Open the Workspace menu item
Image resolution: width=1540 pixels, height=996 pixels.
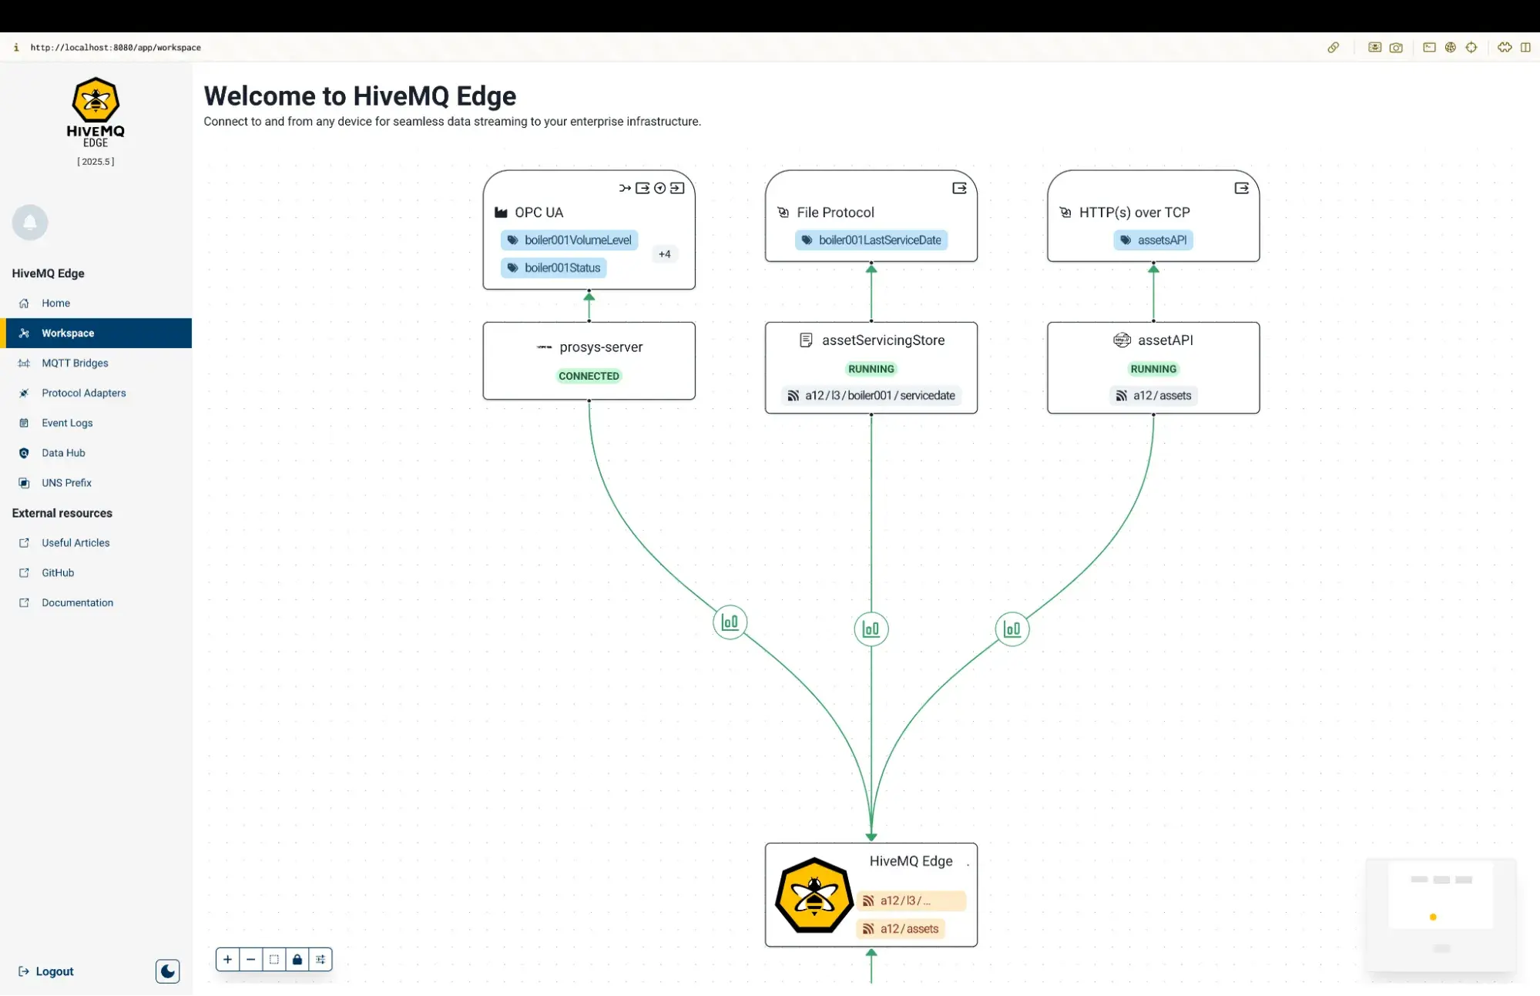96,334
